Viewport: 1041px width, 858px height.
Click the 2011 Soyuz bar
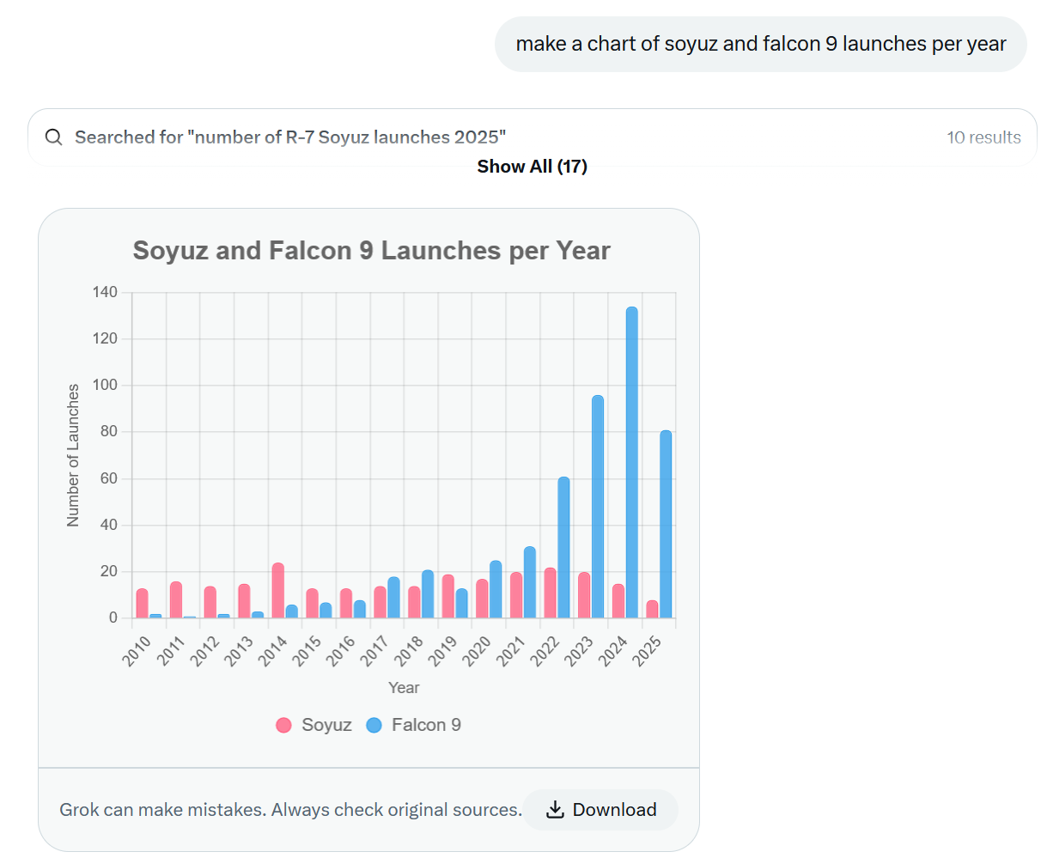pyautogui.click(x=176, y=599)
